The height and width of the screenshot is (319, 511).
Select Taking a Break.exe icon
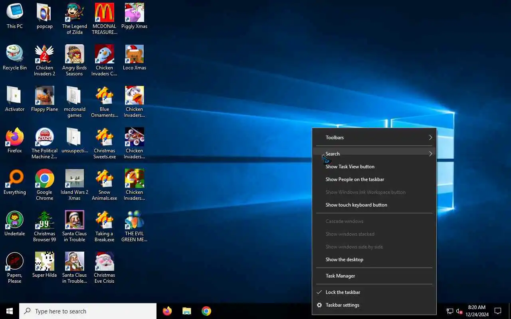pyautogui.click(x=105, y=226)
